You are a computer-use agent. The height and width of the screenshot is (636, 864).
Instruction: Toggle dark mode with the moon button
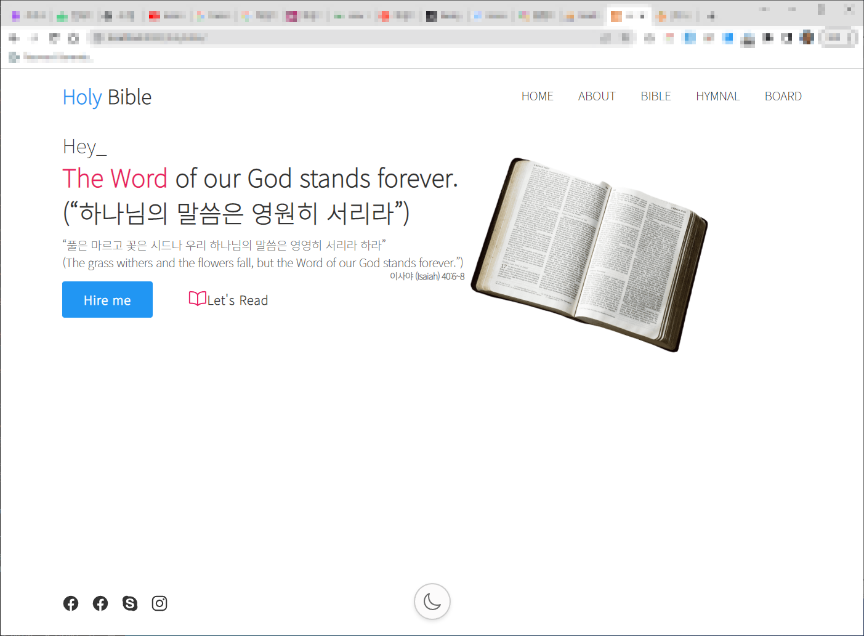[x=432, y=602]
